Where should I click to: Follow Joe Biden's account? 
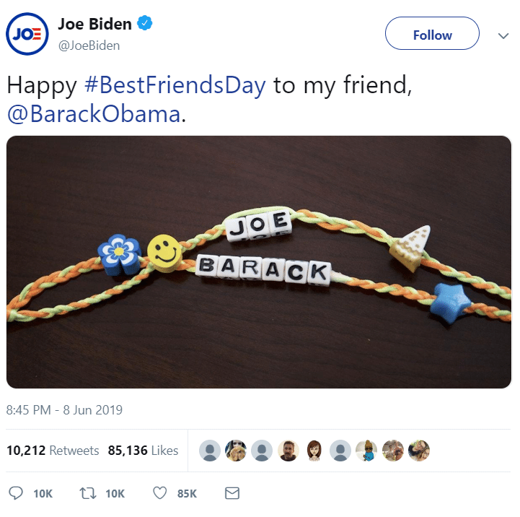432,33
